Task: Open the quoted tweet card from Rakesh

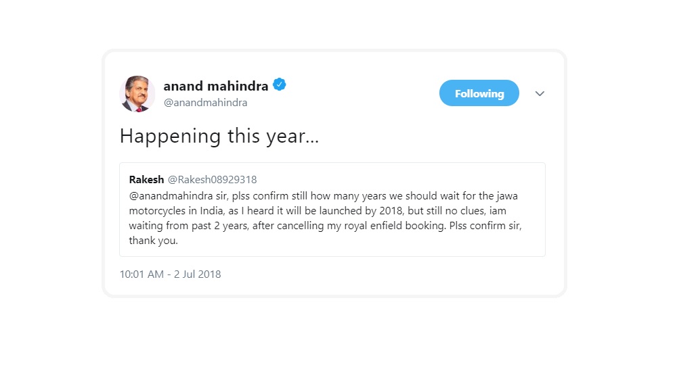Action: pyautogui.click(x=332, y=210)
